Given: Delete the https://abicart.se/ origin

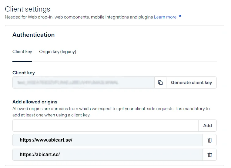Looking at the screenshot, I should click(x=210, y=155).
